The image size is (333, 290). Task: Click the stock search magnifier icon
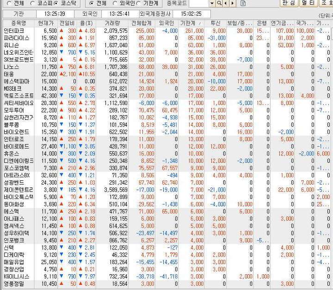[x=219, y=3]
